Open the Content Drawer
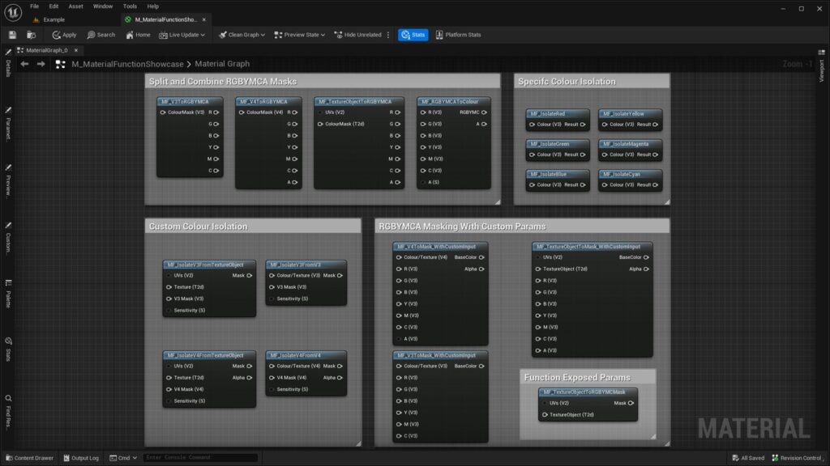 tap(28, 458)
